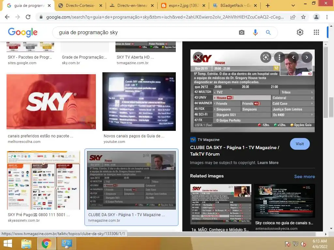Bookmark this page with the star icon
334x250 pixels.
coord(303,17)
